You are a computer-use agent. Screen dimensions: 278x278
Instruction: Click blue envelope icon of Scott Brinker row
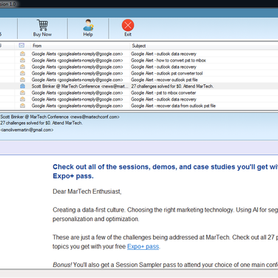pyautogui.click(x=22, y=86)
